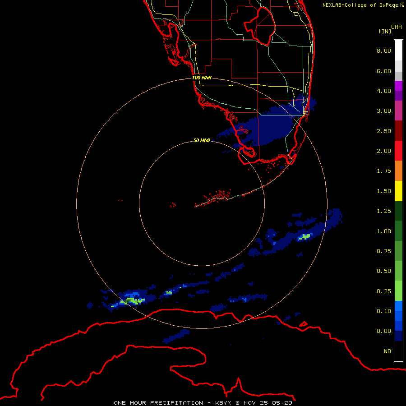Click the "6.00" legend value
Viewport: 406px width, 406px height.
[x=384, y=71]
